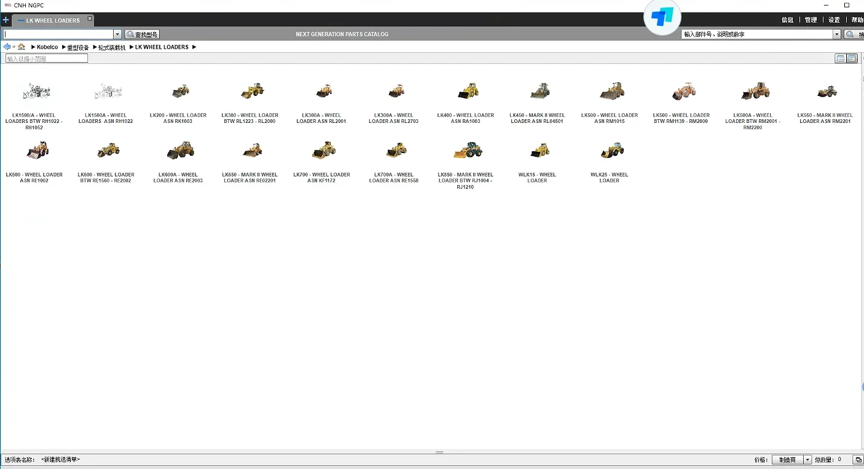Open LK850 MARK II wheel loader thumbnail

coord(466,164)
